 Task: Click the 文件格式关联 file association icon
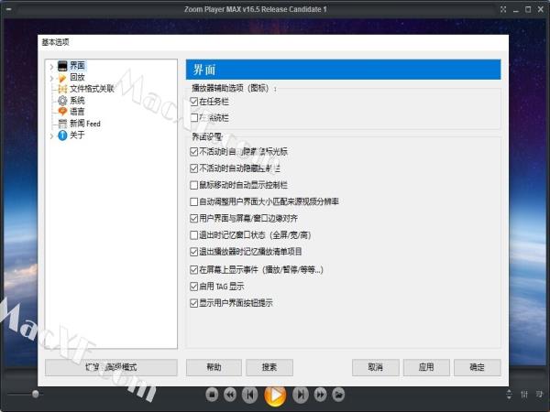pyautogui.click(x=62, y=89)
